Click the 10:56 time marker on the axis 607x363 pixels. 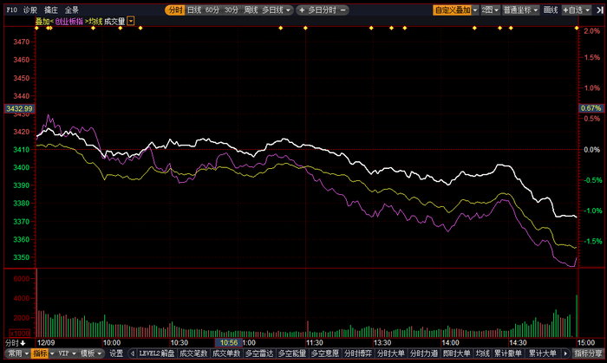coord(229,342)
